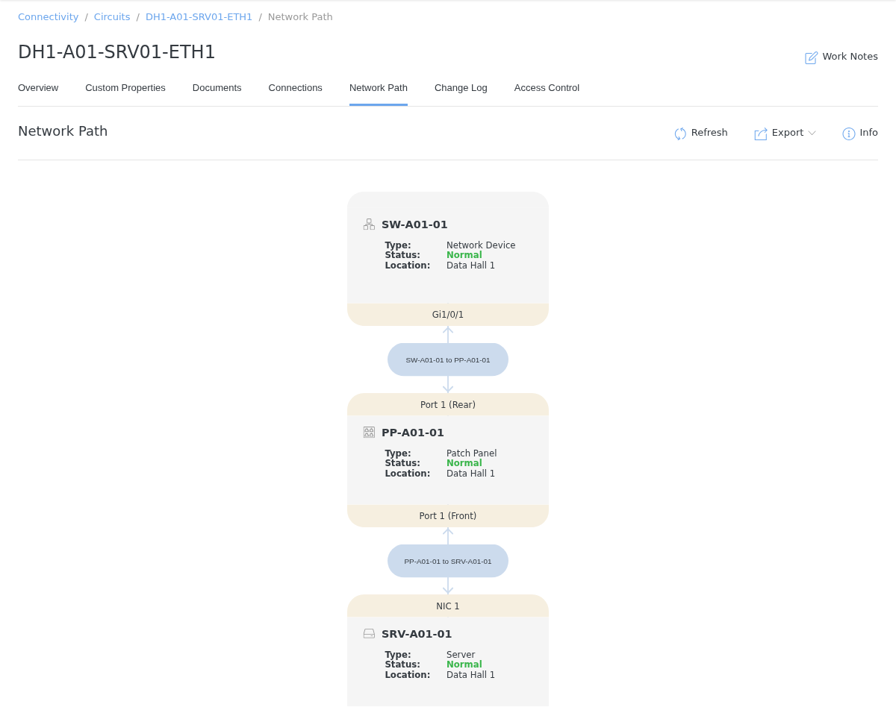Click the Export share icon
The height and width of the screenshot is (710, 896).
(761, 133)
